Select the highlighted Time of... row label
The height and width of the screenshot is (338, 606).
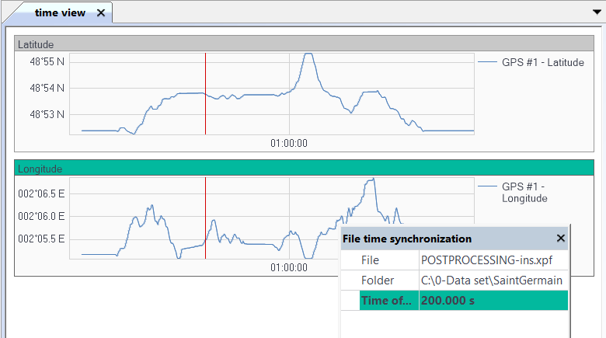pos(388,301)
